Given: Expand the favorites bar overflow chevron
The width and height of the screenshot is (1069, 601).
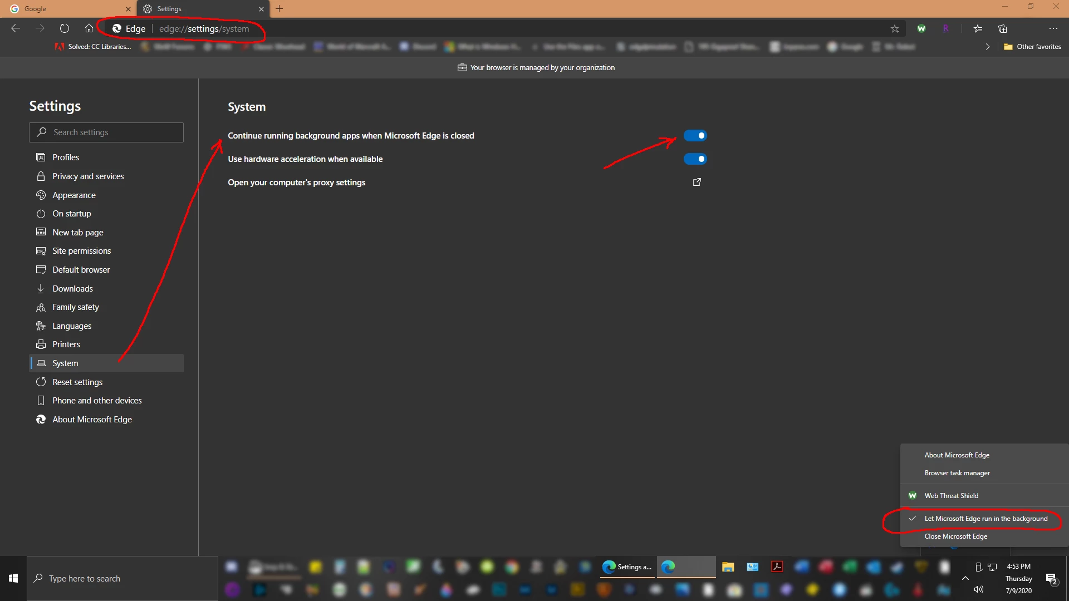Looking at the screenshot, I should [988, 47].
